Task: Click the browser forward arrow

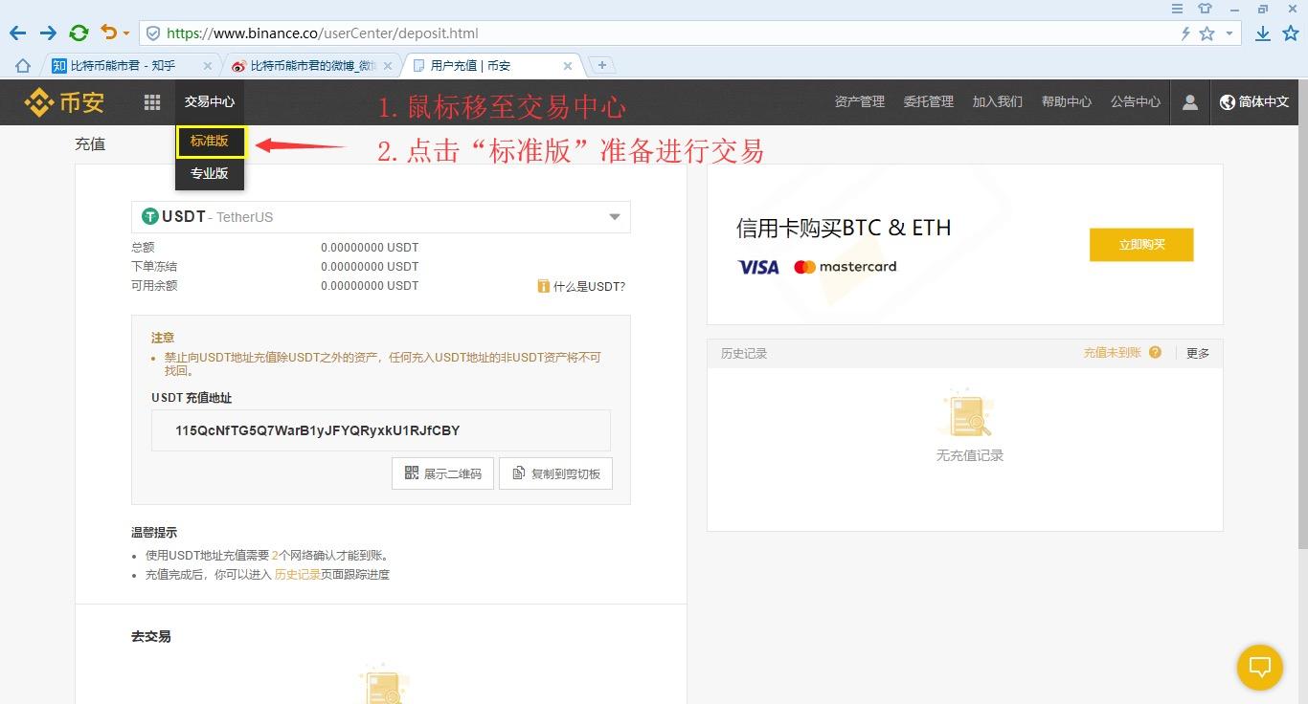Action: [x=48, y=33]
